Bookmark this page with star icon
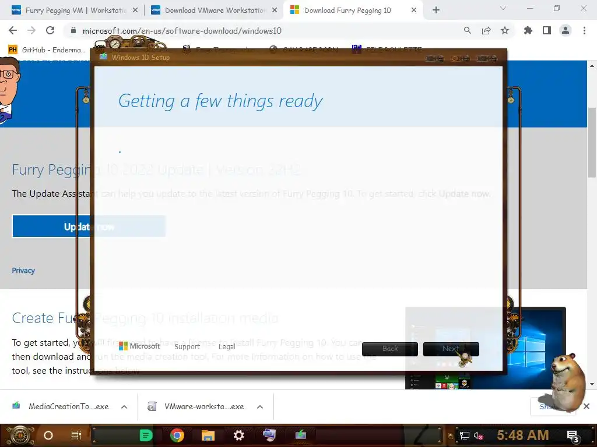 [x=505, y=31]
